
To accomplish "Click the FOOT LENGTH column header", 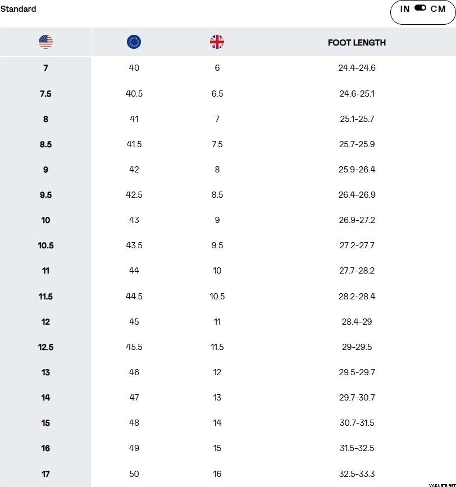I will pos(357,43).
